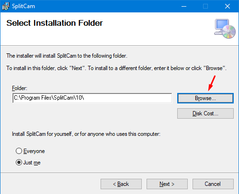Cancel the SplitCam installation
The width and height of the screenshot is (239, 194).
(x=213, y=184)
